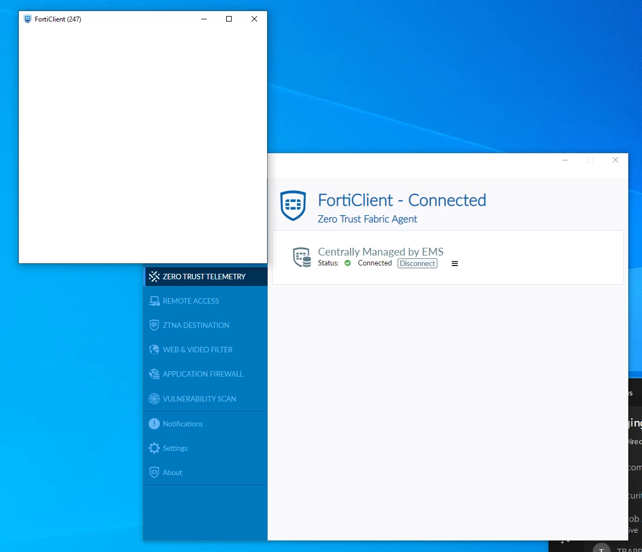Click the 'FortiClient (247)' window title text
The image size is (642, 552).
[58, 19]
